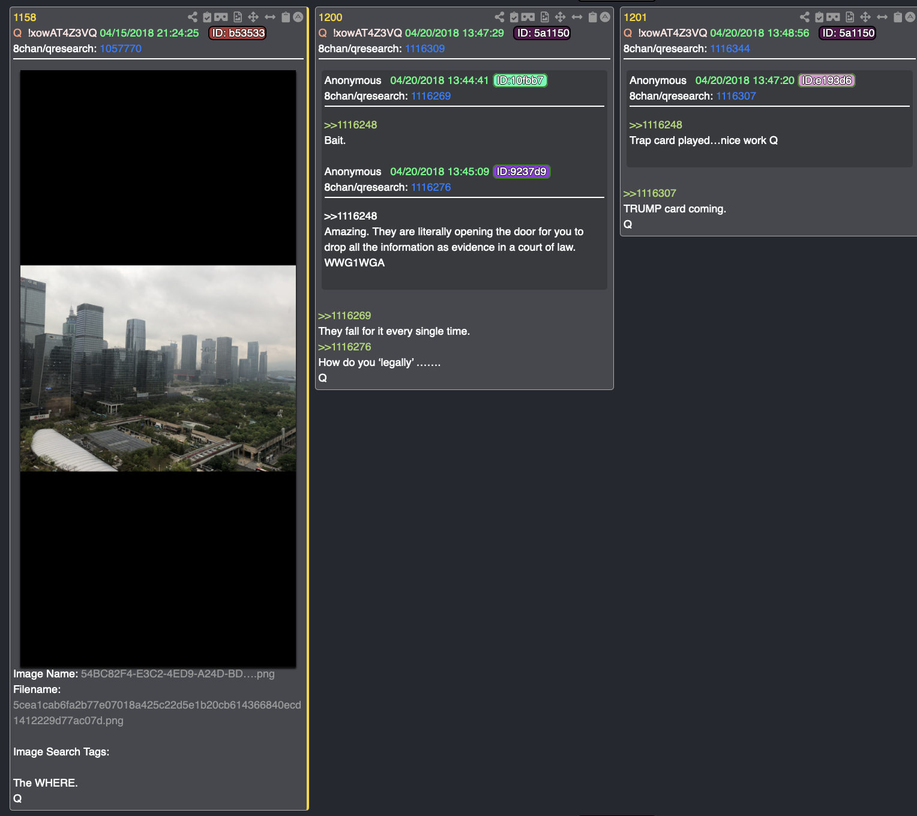Follow the green >>1116276 reply reference below quotes
The image size is (917, 816).
(344, 347)
